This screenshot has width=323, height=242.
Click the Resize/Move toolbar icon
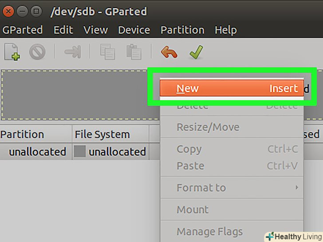tap(72, 52)
